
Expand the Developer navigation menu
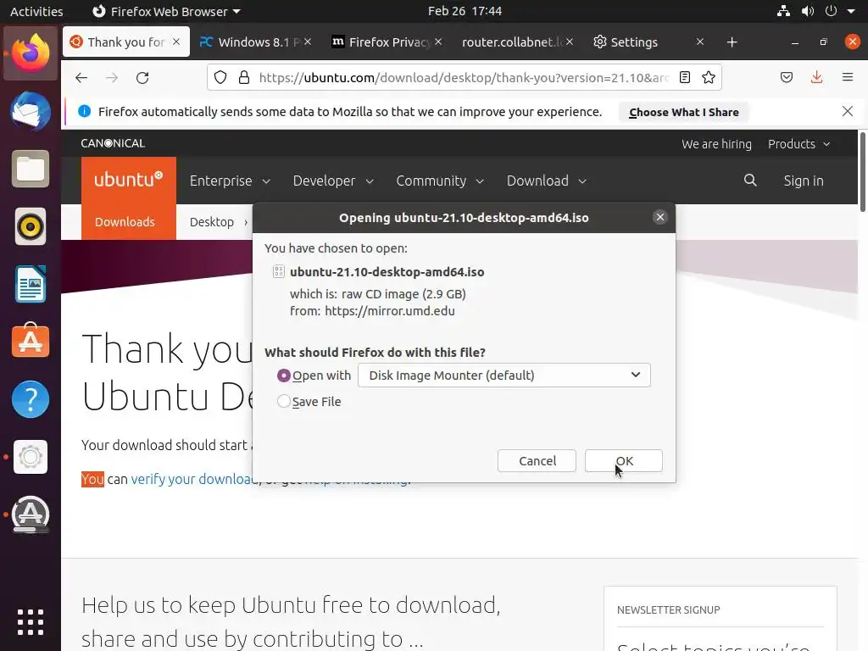[x=333, y=181]
